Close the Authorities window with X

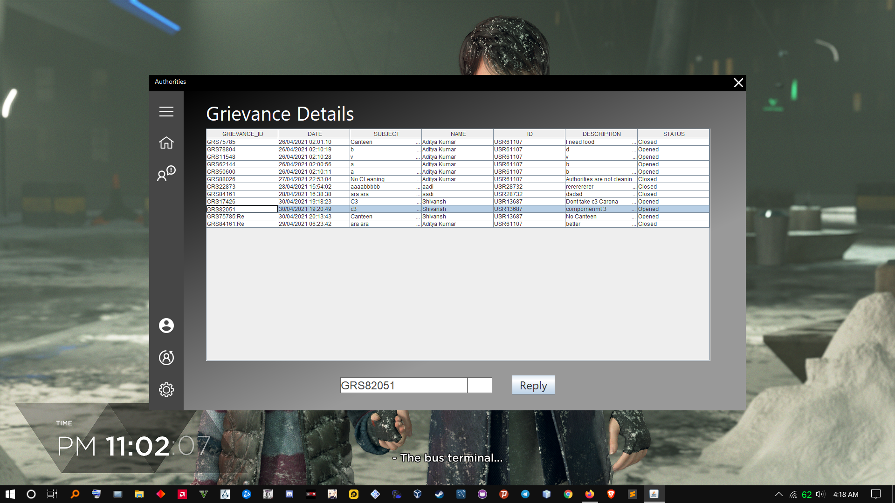(x=738, y=83)
